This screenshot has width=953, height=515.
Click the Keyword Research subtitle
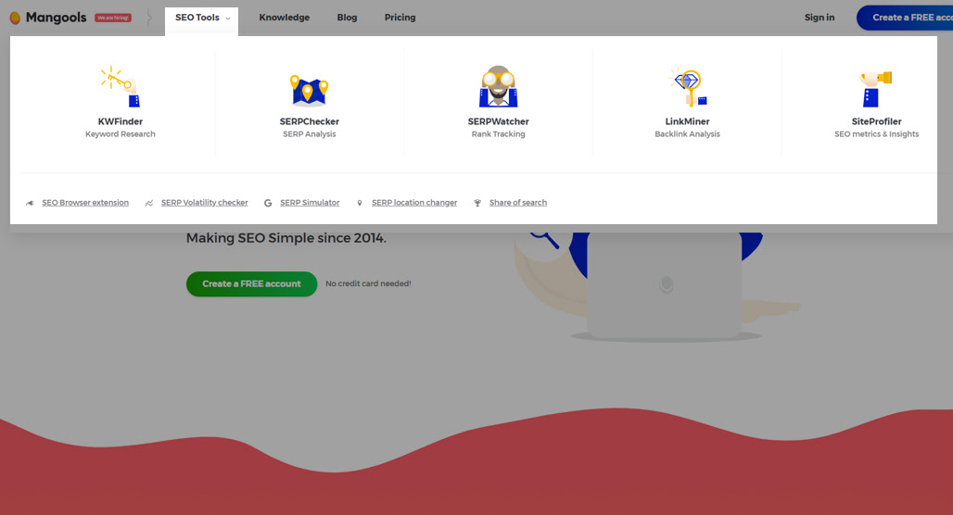pos(121,134)
